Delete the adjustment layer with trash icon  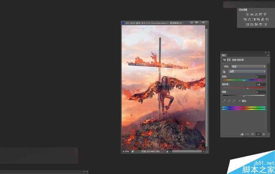264,134
